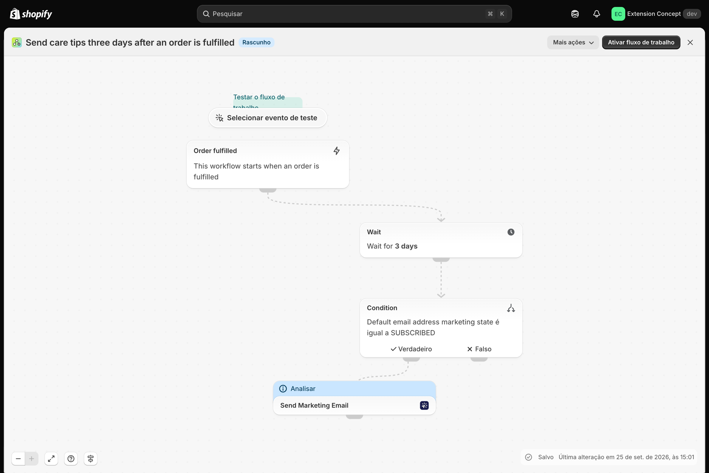Open the help question mark icon
This screenshot has width=709, height=473.
(71, 459)
